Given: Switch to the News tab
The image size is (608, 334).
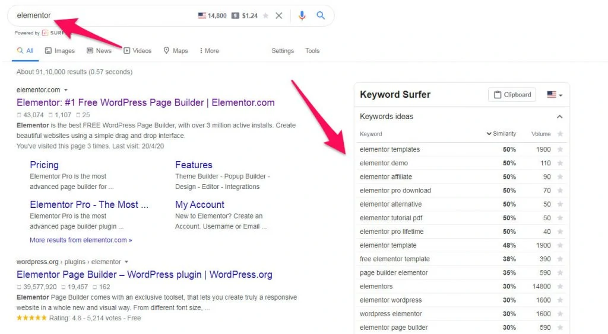Looking at the screenshot, I should (99, 51).
